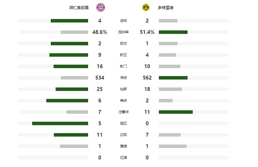Click the 进球 stat label
The height and width of the screenshot is (167, 258).
coord(123,21)
